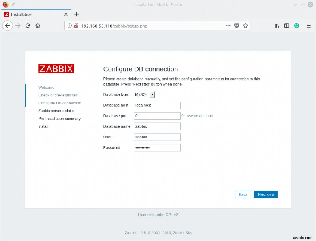Click the Next step button
The height and width of the screenshot is (241, 316).
pyautogui.click(x=266, y=194)
